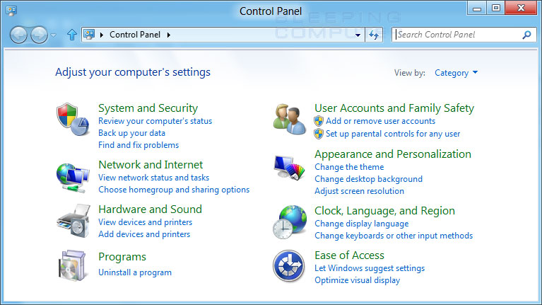Open User Accounts and Family Safety heading
Screen dimensions: 542x305
tap(394, 108)
